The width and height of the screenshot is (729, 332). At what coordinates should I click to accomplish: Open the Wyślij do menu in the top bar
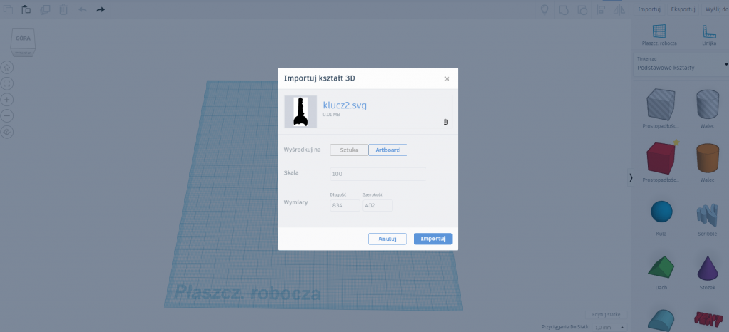tap(716, 9)
